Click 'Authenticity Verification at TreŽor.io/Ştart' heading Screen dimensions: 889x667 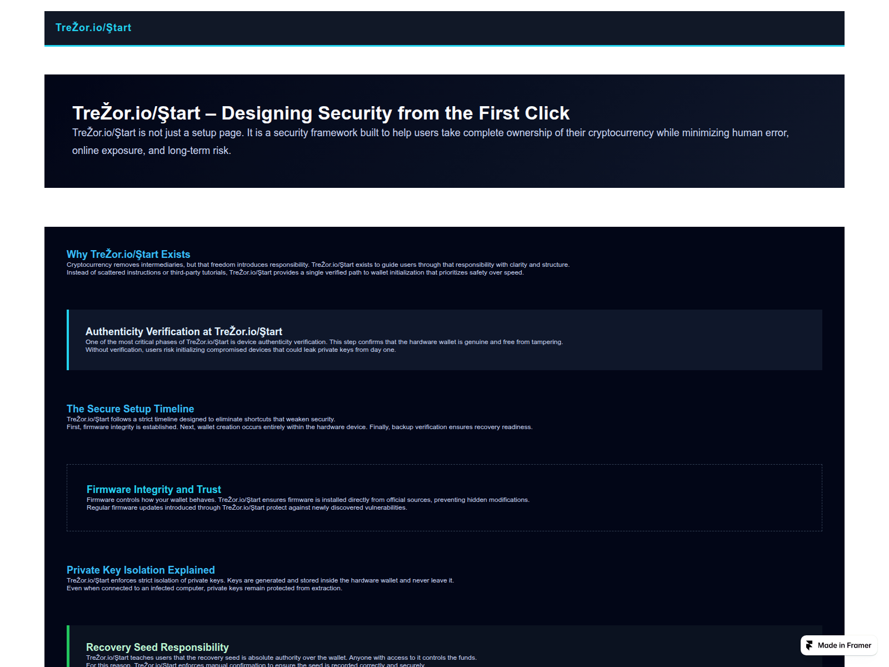coord(184,331)
